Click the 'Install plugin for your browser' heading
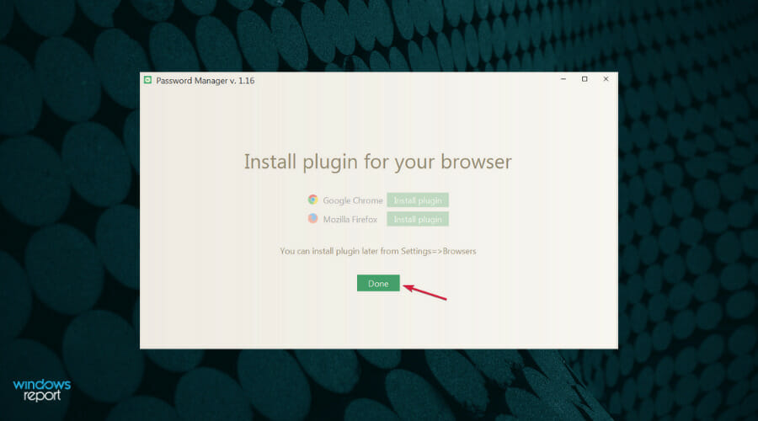758x421 pixels. click(377, 162)
